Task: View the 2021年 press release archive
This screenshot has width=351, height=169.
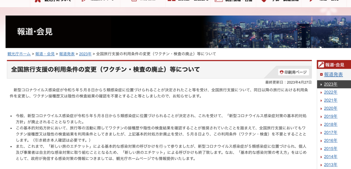Action: click(x=331, y=101)
